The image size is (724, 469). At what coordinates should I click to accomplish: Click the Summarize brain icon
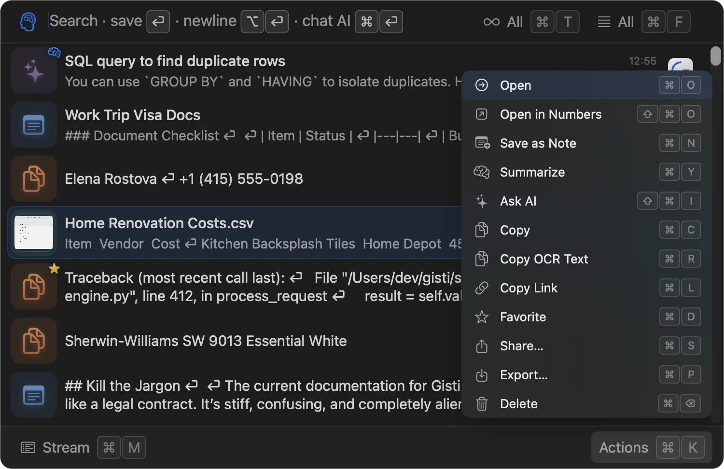tap(482, 172)
